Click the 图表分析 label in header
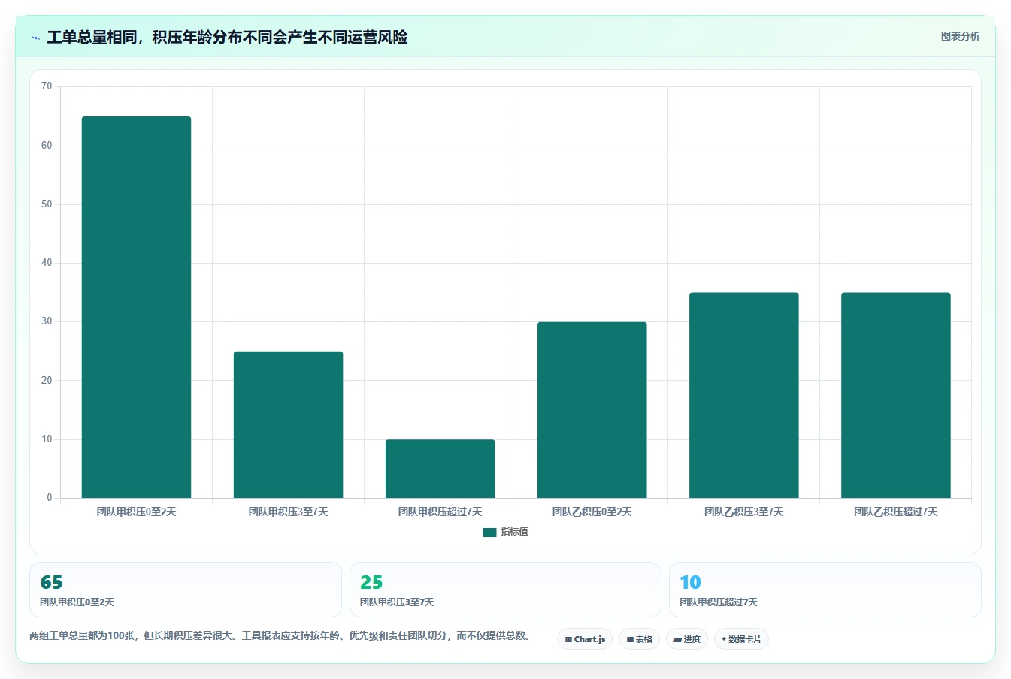Image resolution: width=1011 pixels, height=679 pixels. [960, 36]
